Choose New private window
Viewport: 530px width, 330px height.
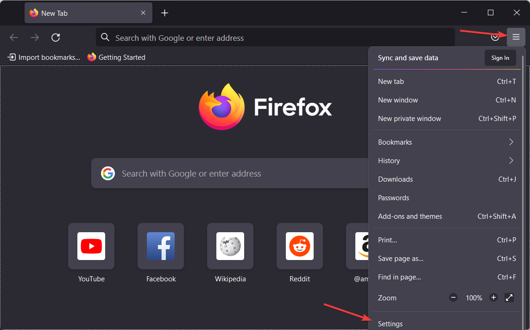coord(447,119)
